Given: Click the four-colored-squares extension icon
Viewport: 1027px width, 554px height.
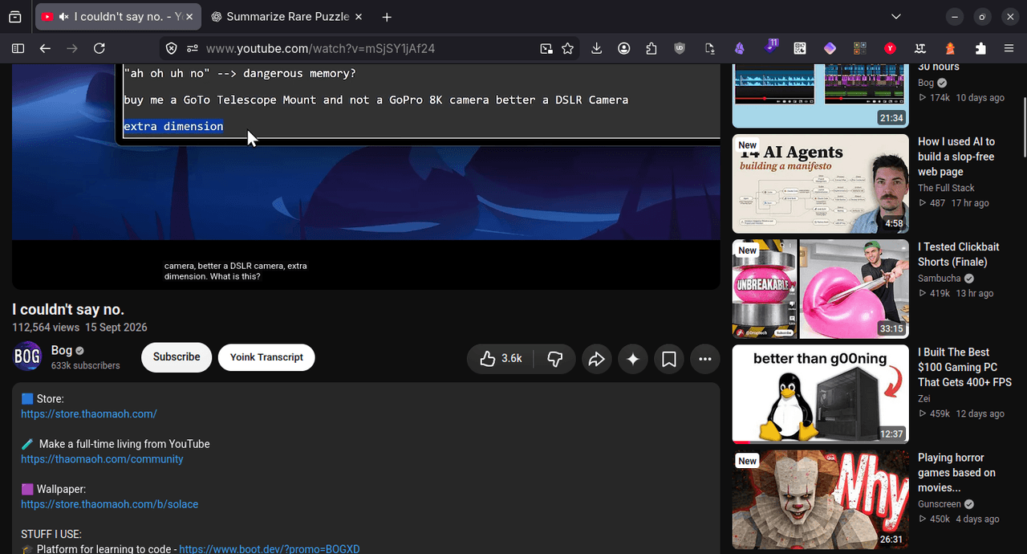Looking at the screenshot, I should pos(860,48).
